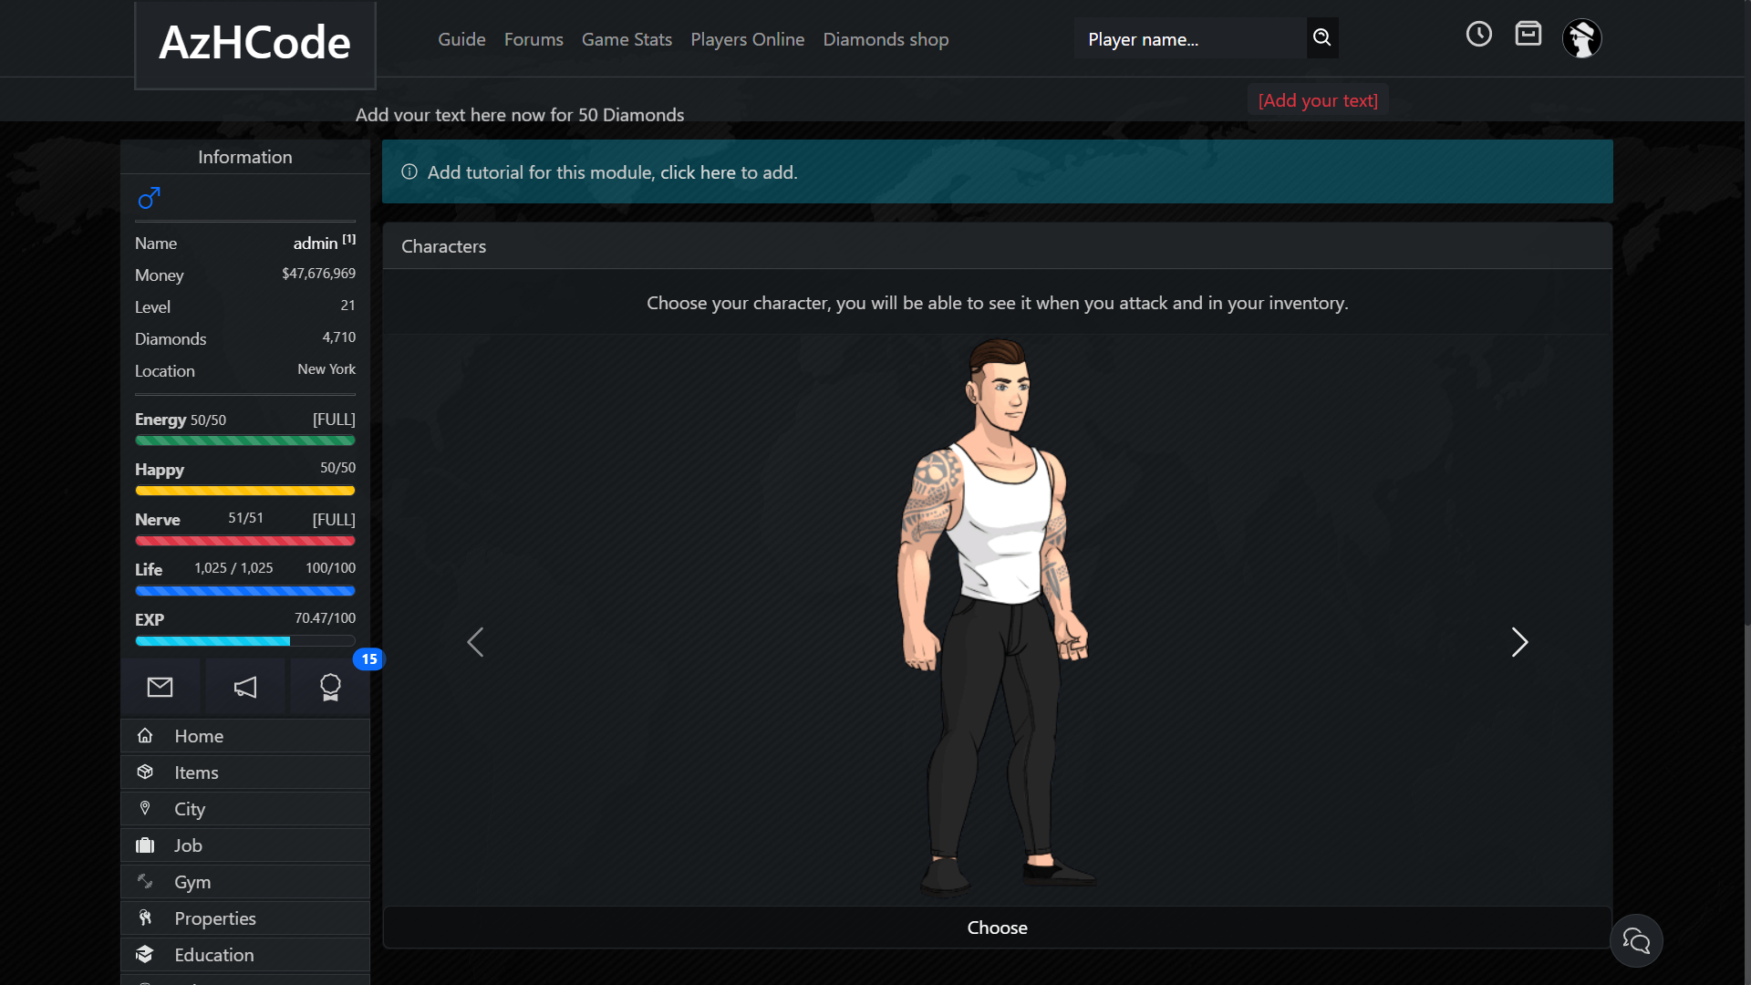Open the Forums menu item
The height and width of the screenshot is (985, 1751).
534,39
